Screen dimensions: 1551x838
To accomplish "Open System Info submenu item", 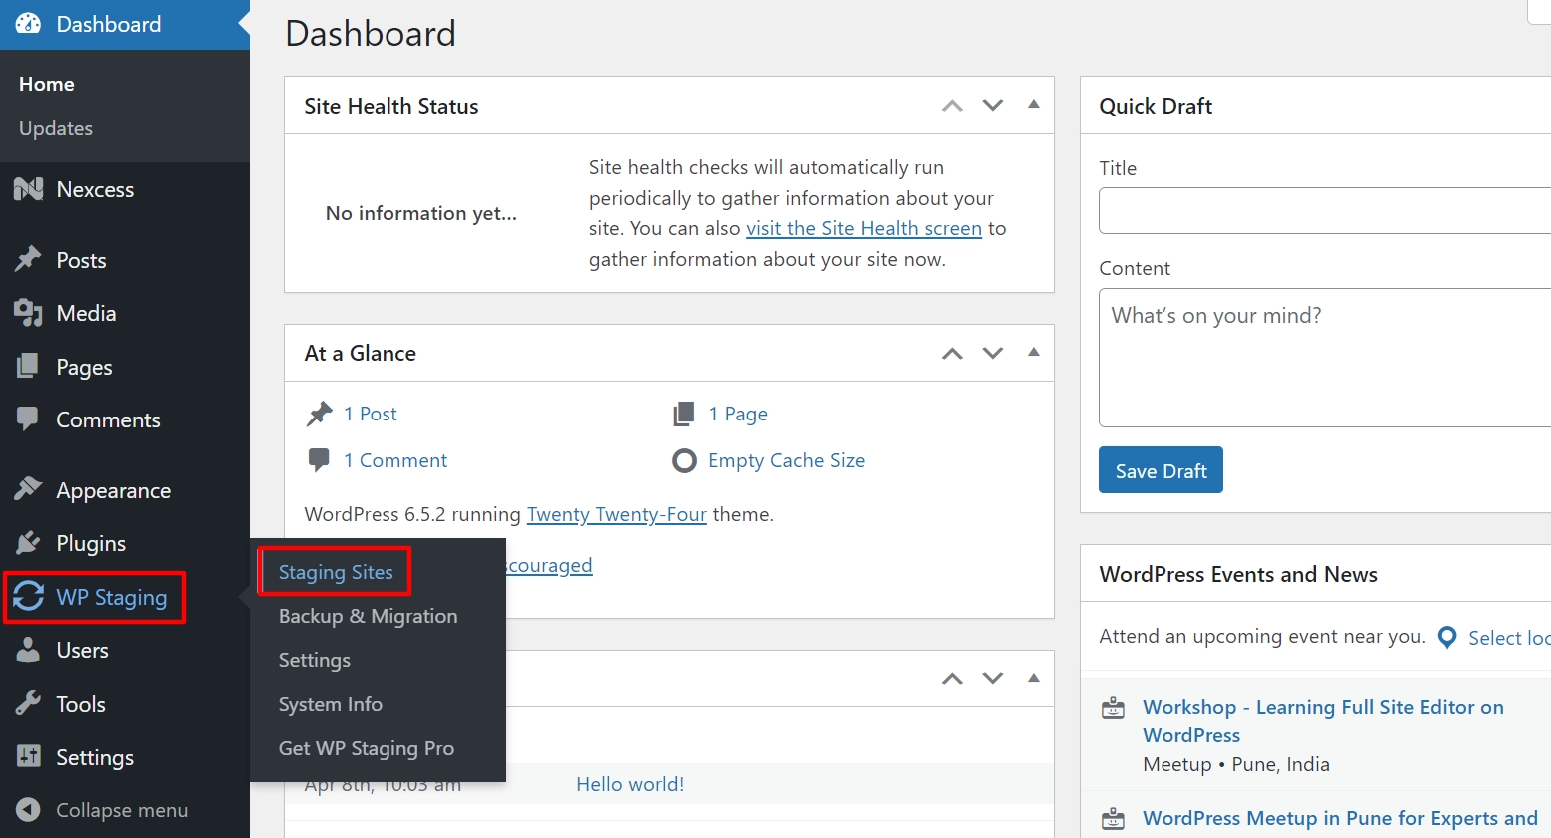I will [x=330, y=704].
